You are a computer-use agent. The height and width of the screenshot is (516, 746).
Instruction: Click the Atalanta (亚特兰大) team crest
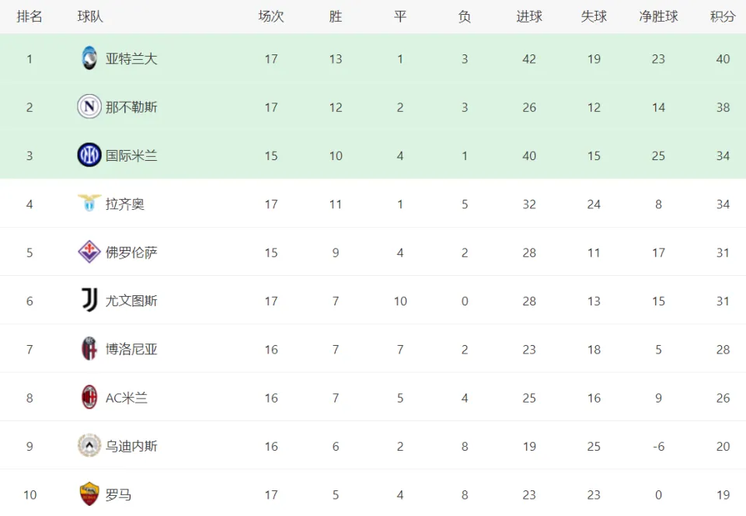[89, 58]
